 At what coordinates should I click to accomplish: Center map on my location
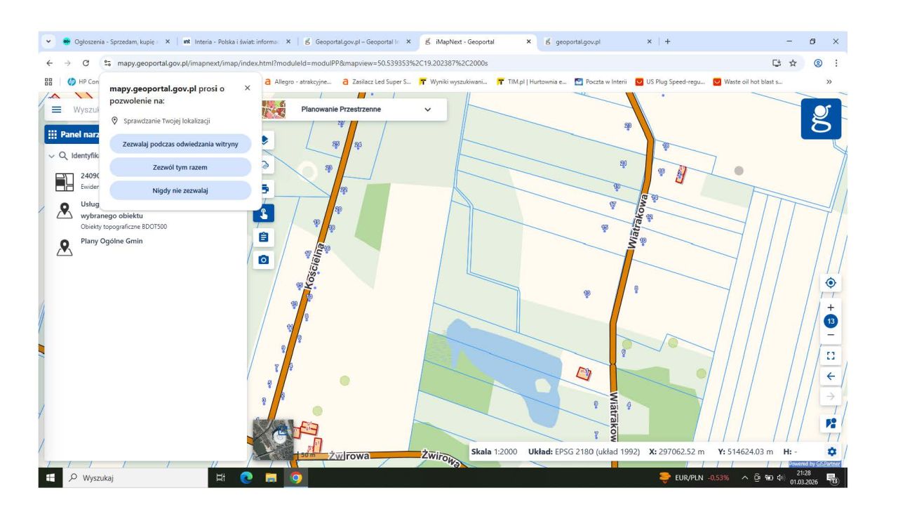[x=831, y=283]
